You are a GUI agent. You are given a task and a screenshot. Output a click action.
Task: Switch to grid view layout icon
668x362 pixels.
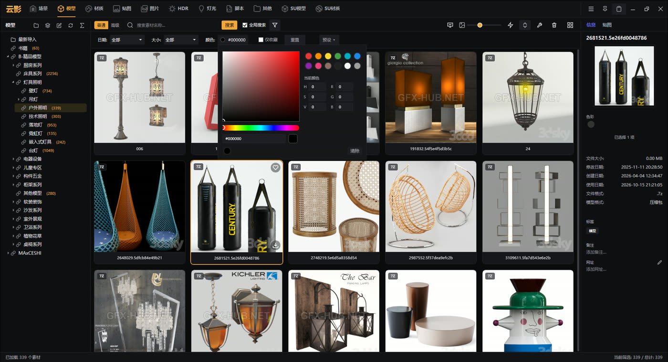(570, 25)
